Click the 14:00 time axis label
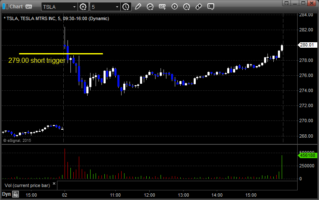 click(x=217, y=195)
